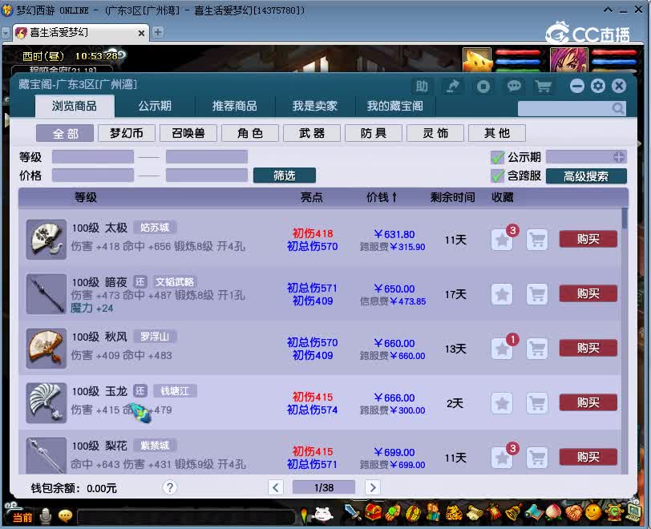
Task: Click the 助 help icon
Action: (x=423, y=86)
